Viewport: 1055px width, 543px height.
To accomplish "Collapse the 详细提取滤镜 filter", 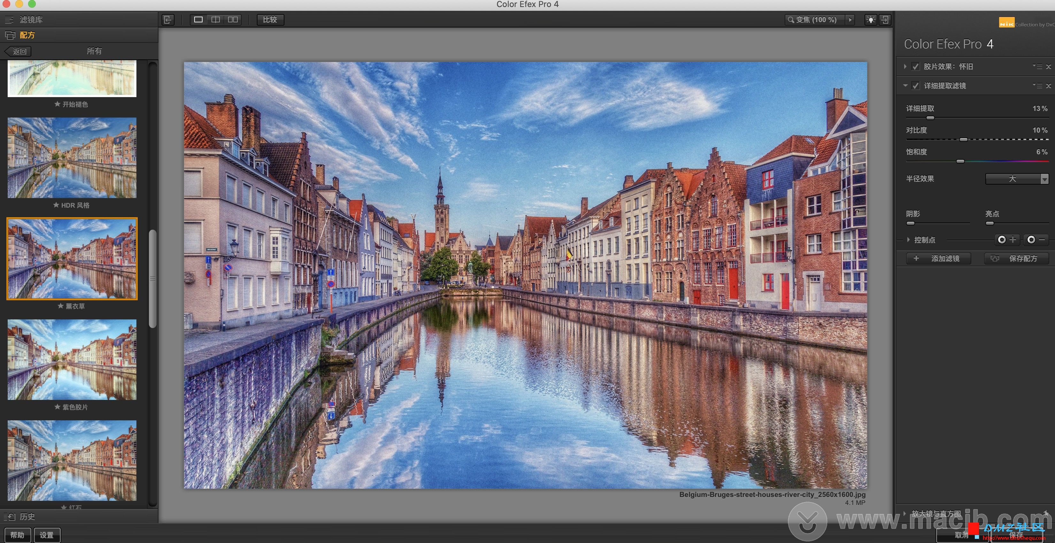I will coord(905,86).
